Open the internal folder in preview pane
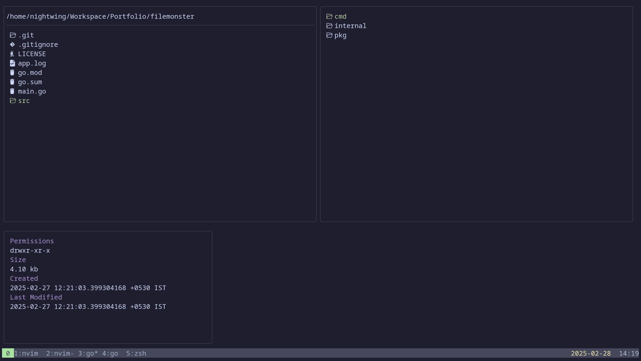The image size is (641, 361). click(x=351, y=26)
